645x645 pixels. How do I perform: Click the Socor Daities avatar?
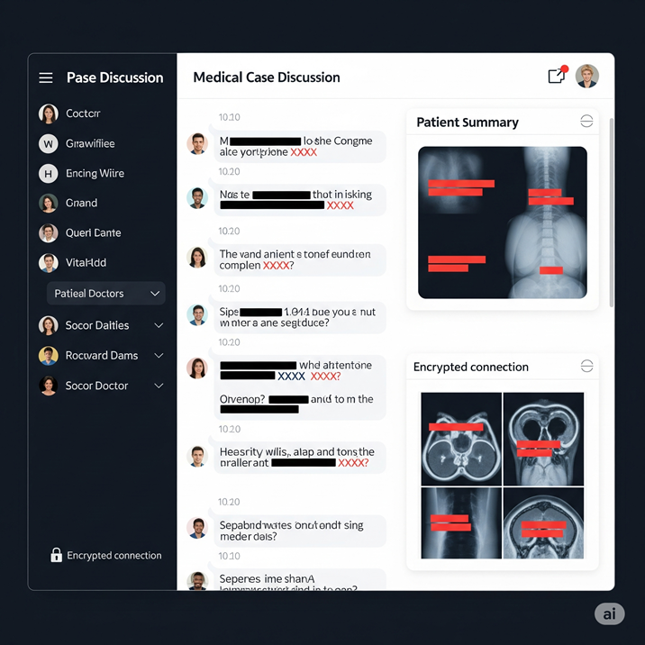coord(49,325)
